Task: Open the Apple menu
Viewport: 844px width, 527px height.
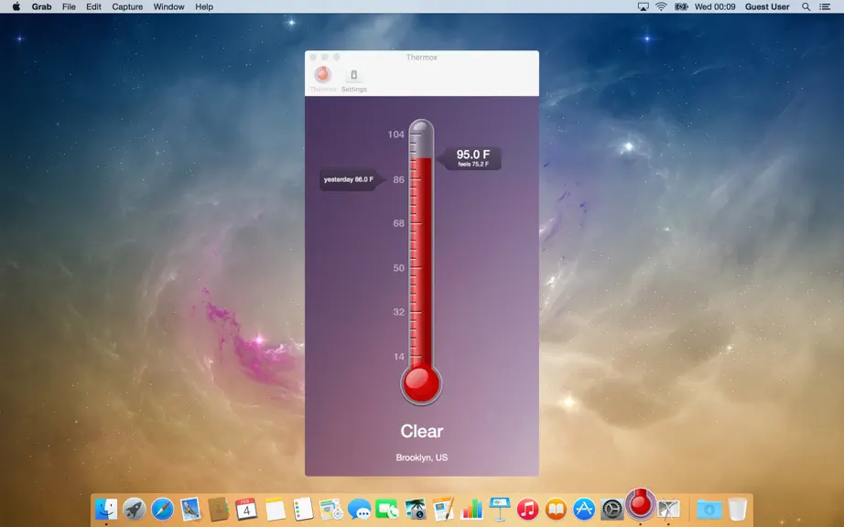Action: point(16,7)
